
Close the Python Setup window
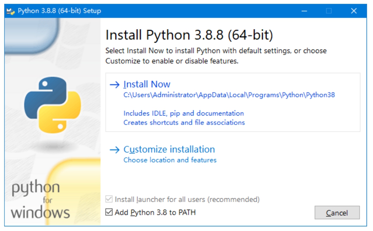pyautogui.click(x=354, y=11)
